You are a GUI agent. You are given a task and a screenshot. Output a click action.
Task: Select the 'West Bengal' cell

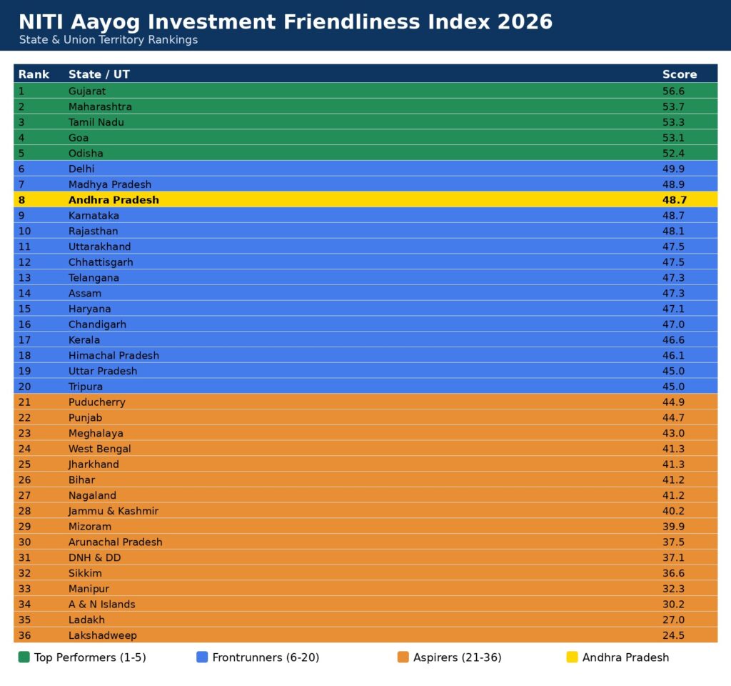pos(100,449)
